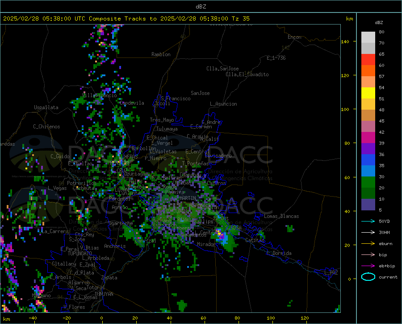Click the magenta eb+bip arrow legend icon
Image resolution: width=402 pixels, height=324 pixels.
[x=368, y=266]
